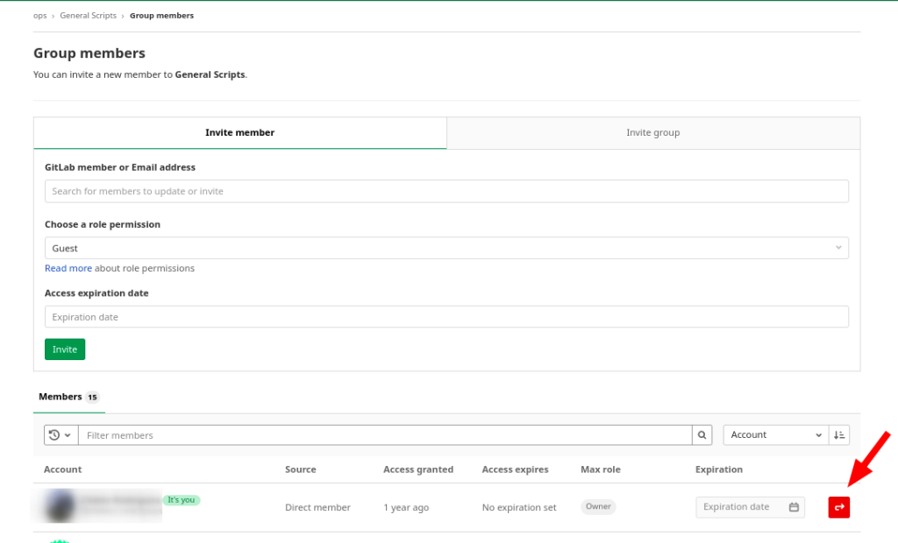Open the Members tab showing 15 members
Screen dimensions: 898x543
(68, 396)
